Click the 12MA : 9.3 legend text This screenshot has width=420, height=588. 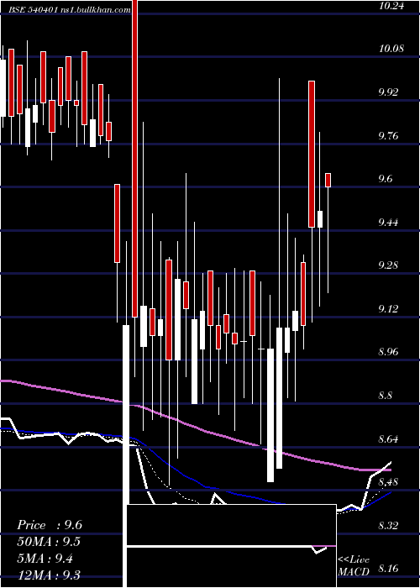click(x=49, y=575)
